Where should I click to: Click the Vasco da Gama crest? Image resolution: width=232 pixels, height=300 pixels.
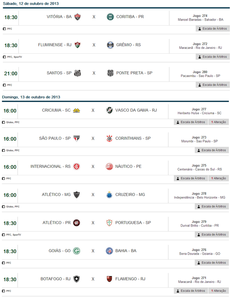coord(109,110)
